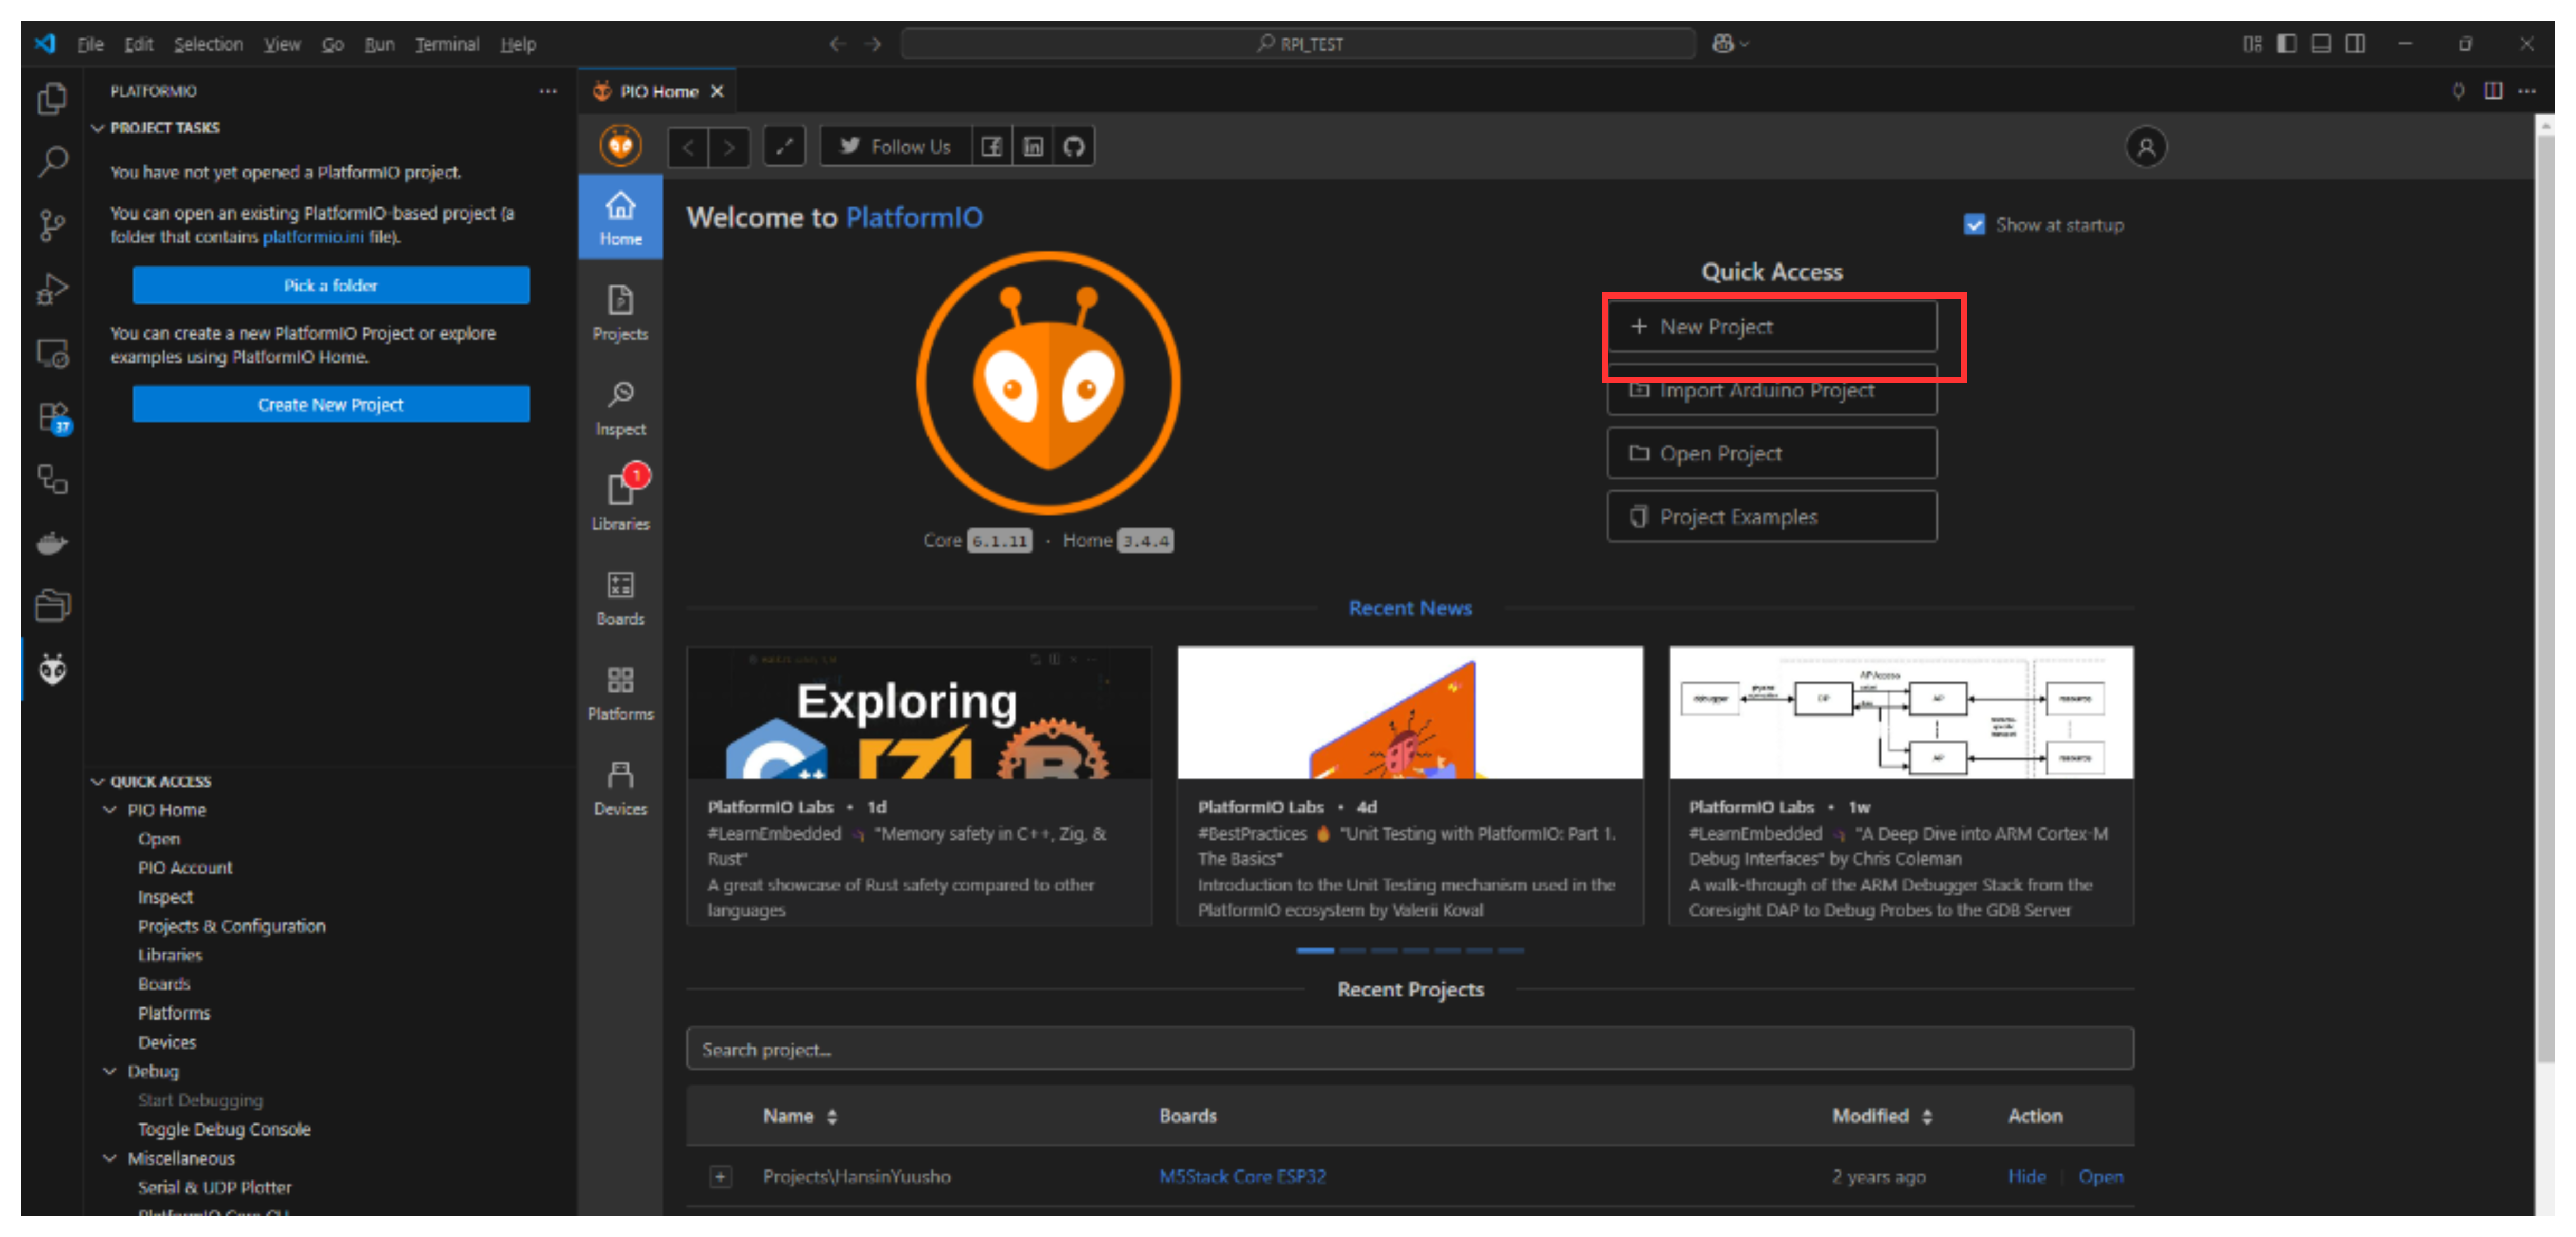Collapse the PROJECT TASKS section
The width and height of the screenshot is (2576, 1237).
[x=98, y=128]
